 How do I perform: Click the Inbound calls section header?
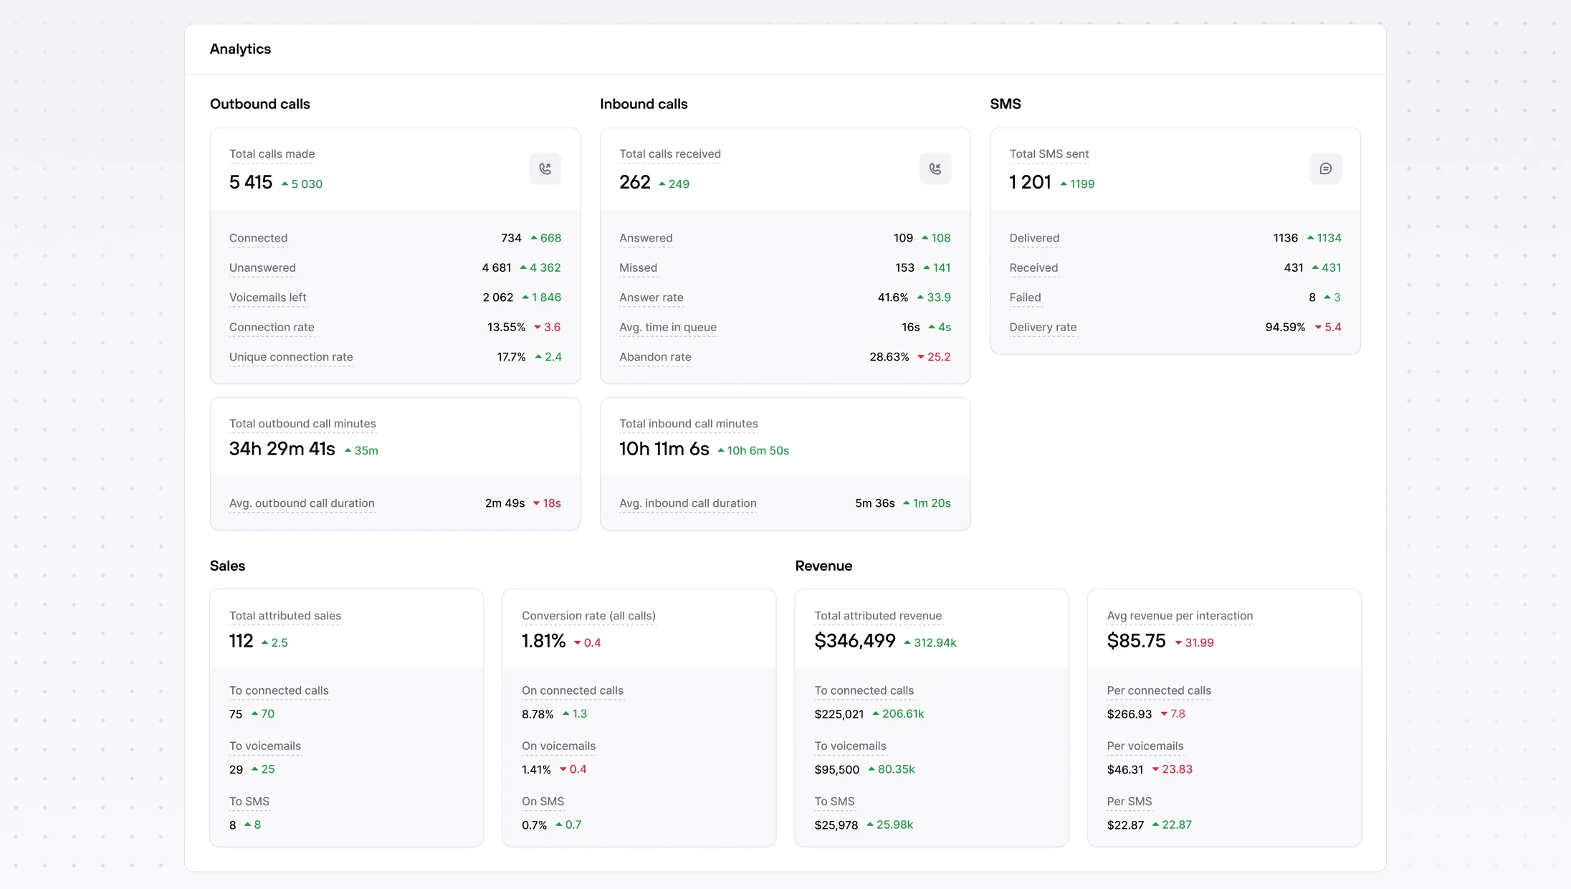(x=643, y=104)
